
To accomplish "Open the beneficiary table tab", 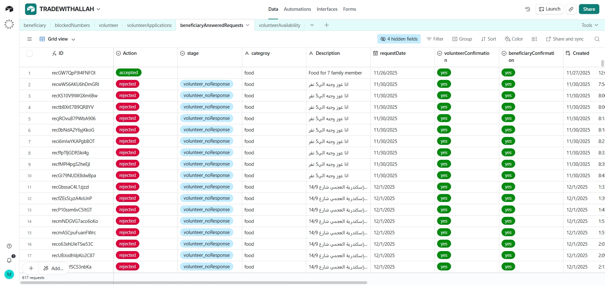I will click(x=35, y=25).
